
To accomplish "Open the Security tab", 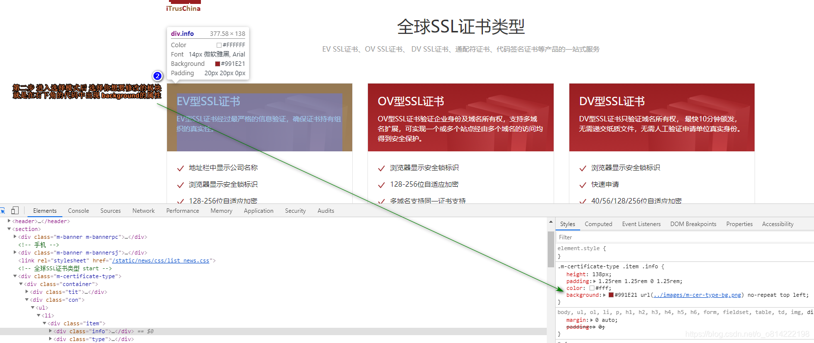I will (295, 211).
